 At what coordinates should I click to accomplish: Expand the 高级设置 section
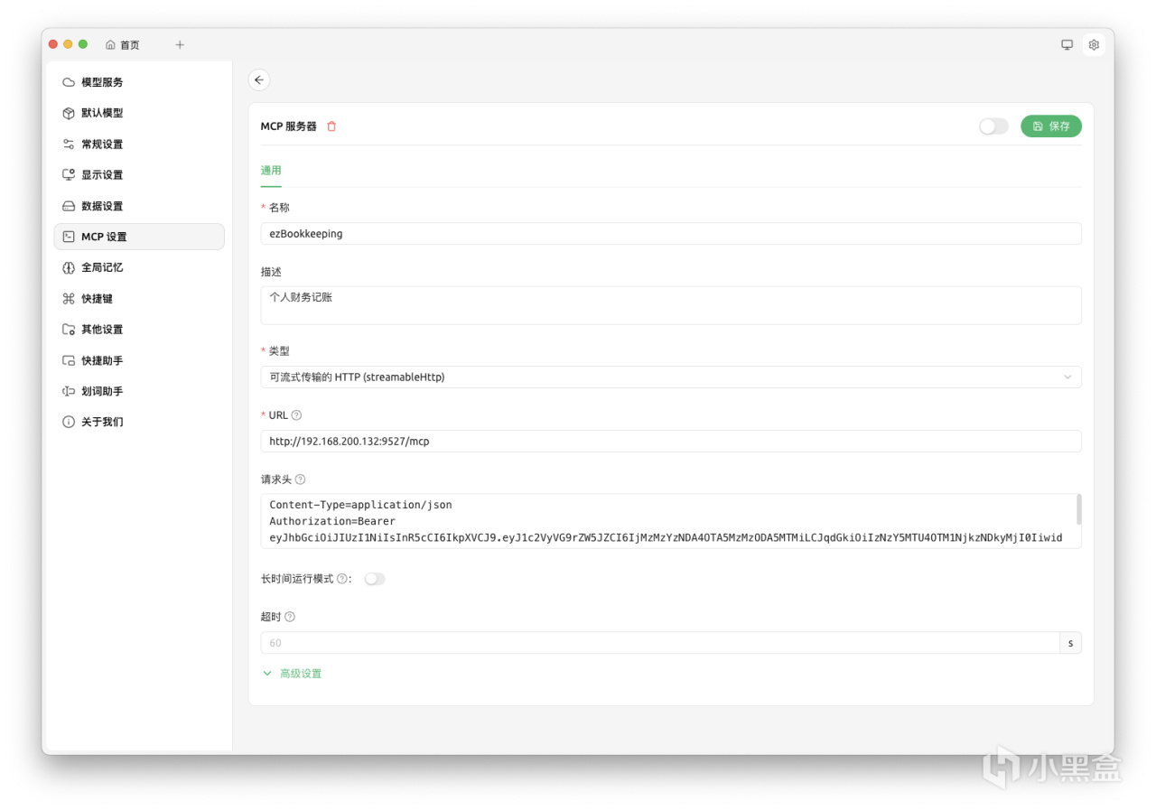point(292,674)
